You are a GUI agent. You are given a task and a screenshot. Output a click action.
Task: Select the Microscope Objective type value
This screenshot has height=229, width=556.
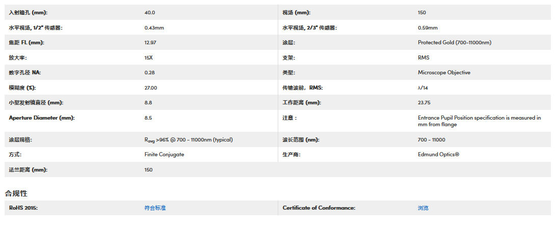(x=444, y=73)
